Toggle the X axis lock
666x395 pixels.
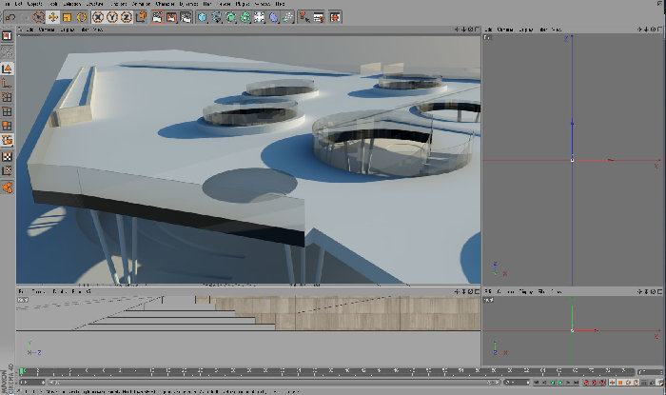pos(98,17)
